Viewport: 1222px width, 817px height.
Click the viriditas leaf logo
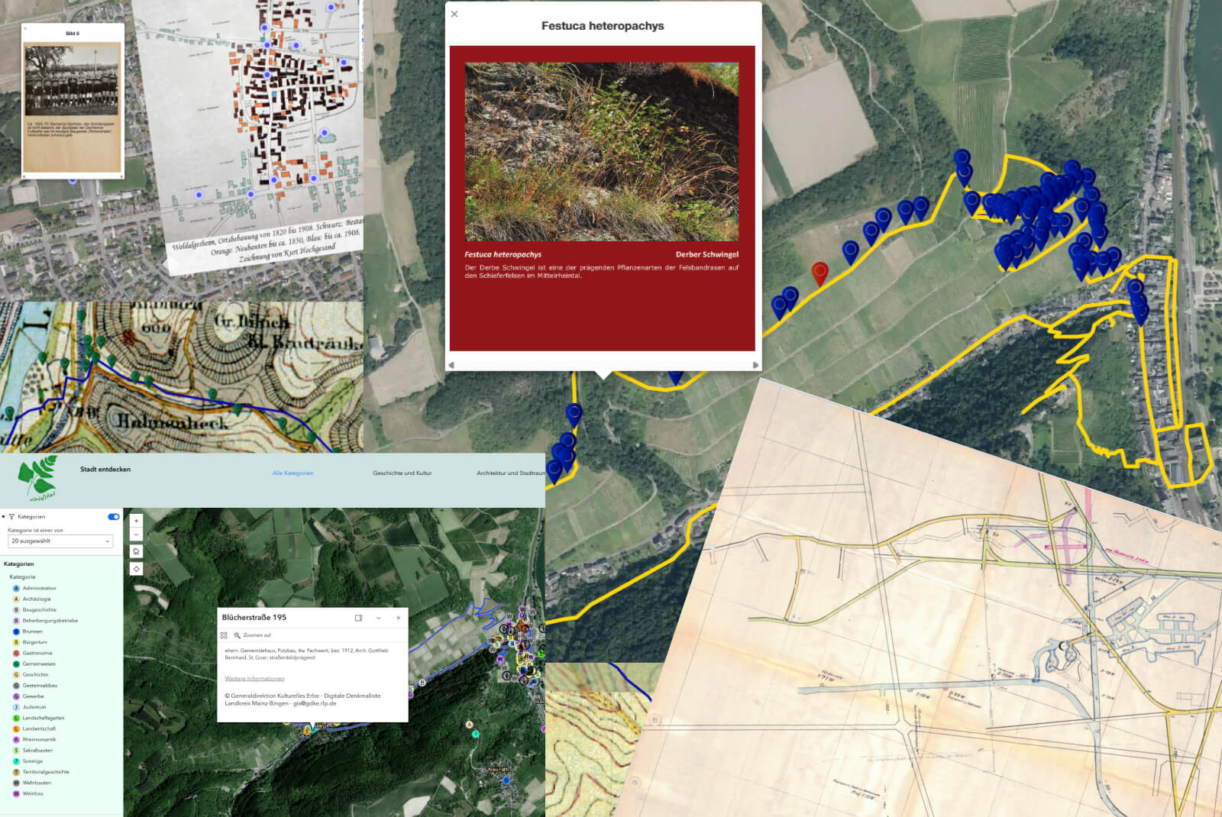pos(38,478)
